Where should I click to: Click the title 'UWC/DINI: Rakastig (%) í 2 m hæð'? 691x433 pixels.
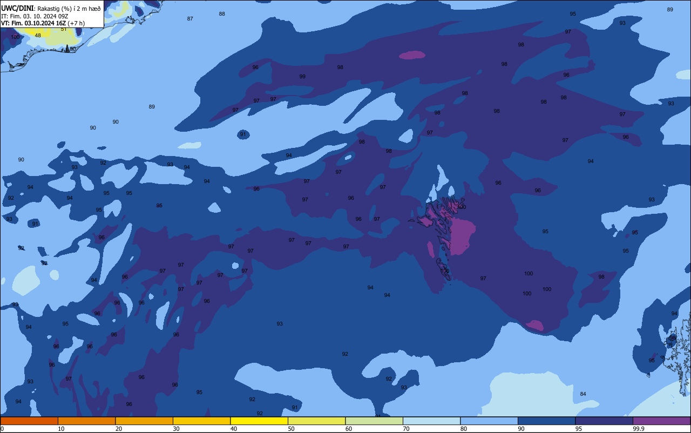point(51,8)
